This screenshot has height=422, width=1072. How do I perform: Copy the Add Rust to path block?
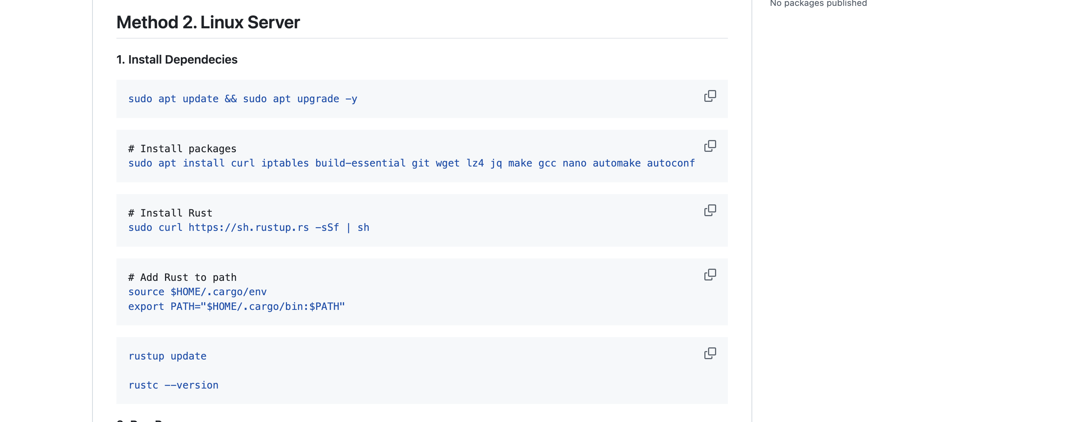click(x=710, y=275)
